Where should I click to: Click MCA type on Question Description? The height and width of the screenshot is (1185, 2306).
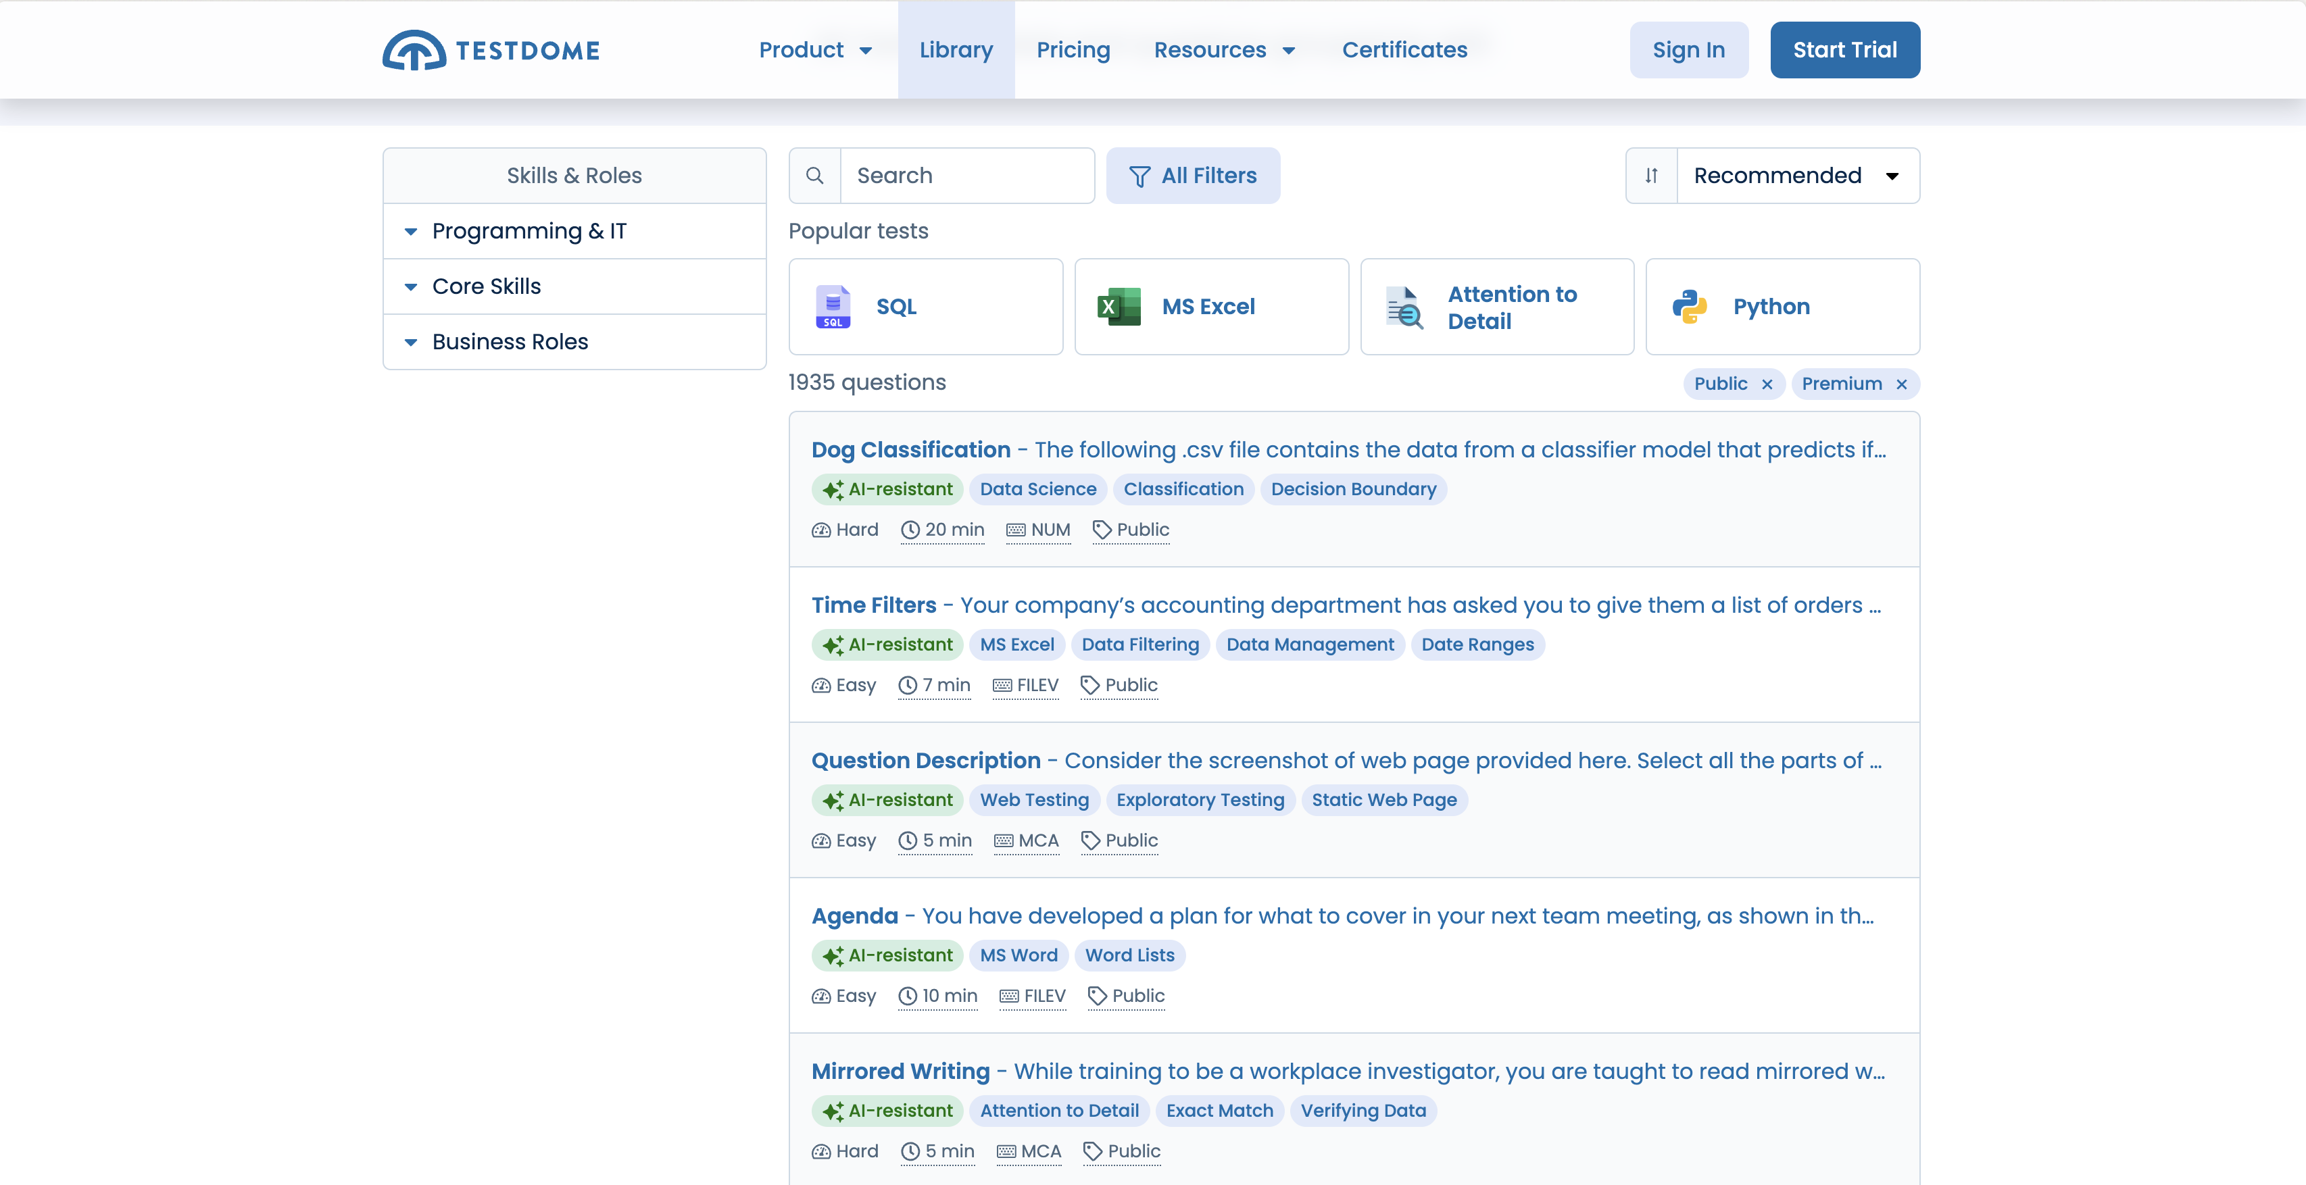pyautogui.click(x=1027, y=840)
